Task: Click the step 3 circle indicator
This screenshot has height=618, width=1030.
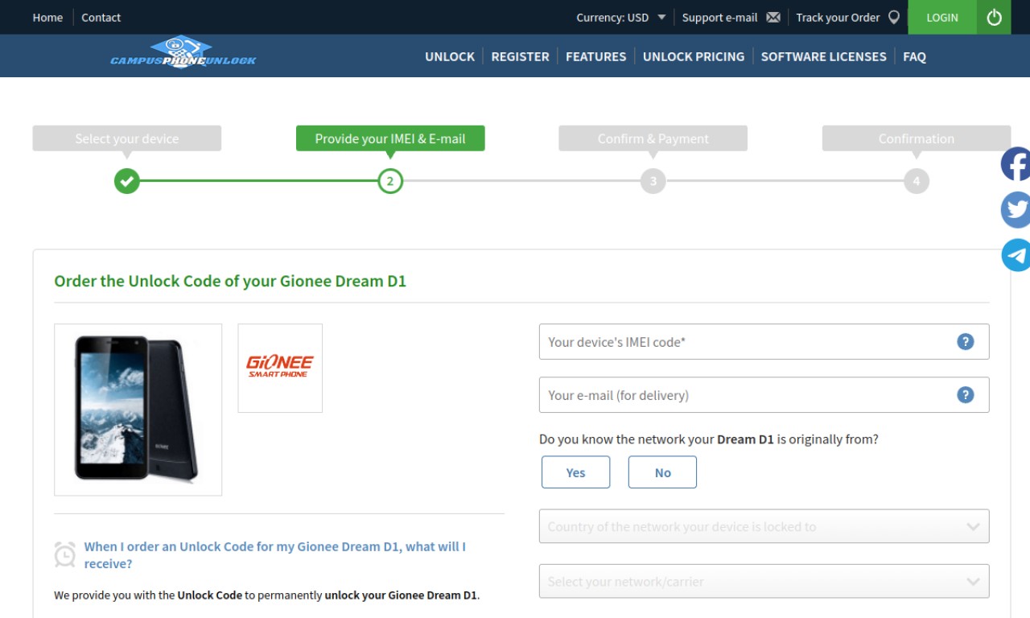Action: 653,181
